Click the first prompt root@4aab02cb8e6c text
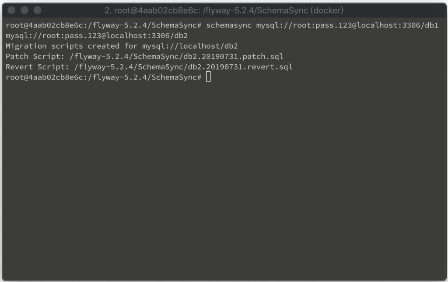The image size is (448, 282). pos(44,25)
